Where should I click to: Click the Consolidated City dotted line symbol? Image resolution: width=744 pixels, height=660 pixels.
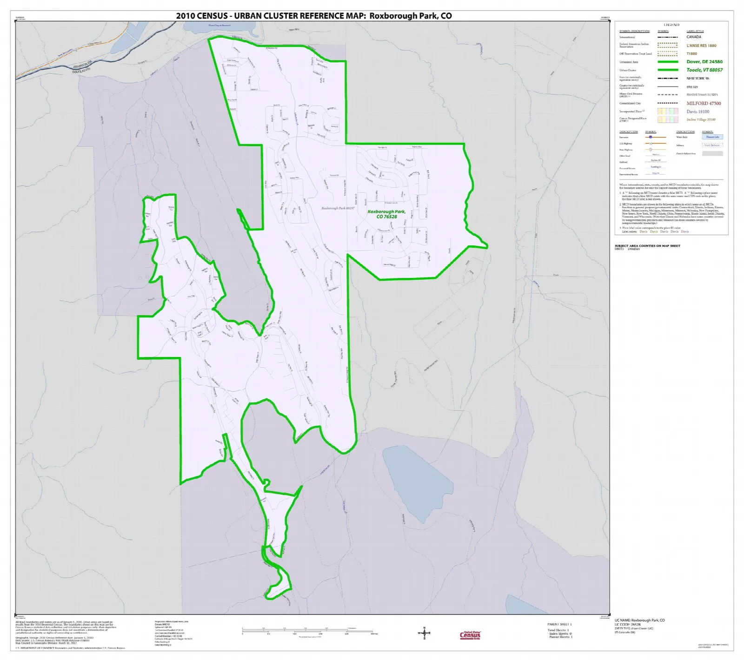[x=667, y=103]
